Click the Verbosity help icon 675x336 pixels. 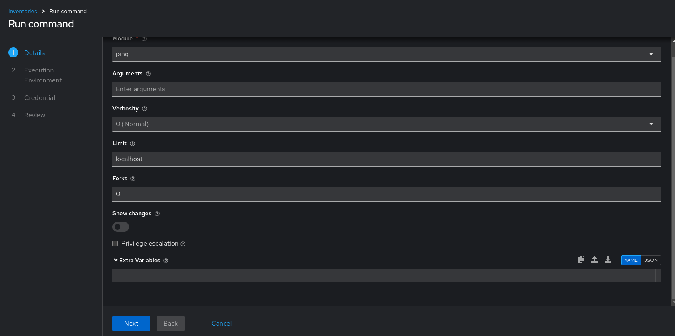tap(145, 109)
